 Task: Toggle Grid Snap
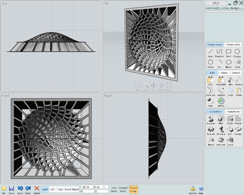[x=114, y=189]
